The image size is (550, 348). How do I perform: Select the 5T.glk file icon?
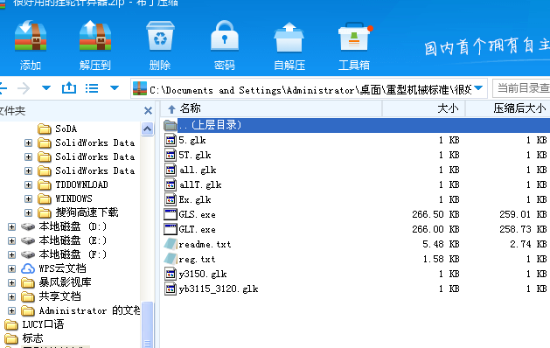pos(171,155)
